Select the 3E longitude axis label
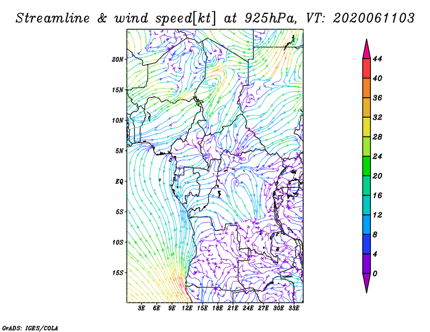 pos(141,308)
